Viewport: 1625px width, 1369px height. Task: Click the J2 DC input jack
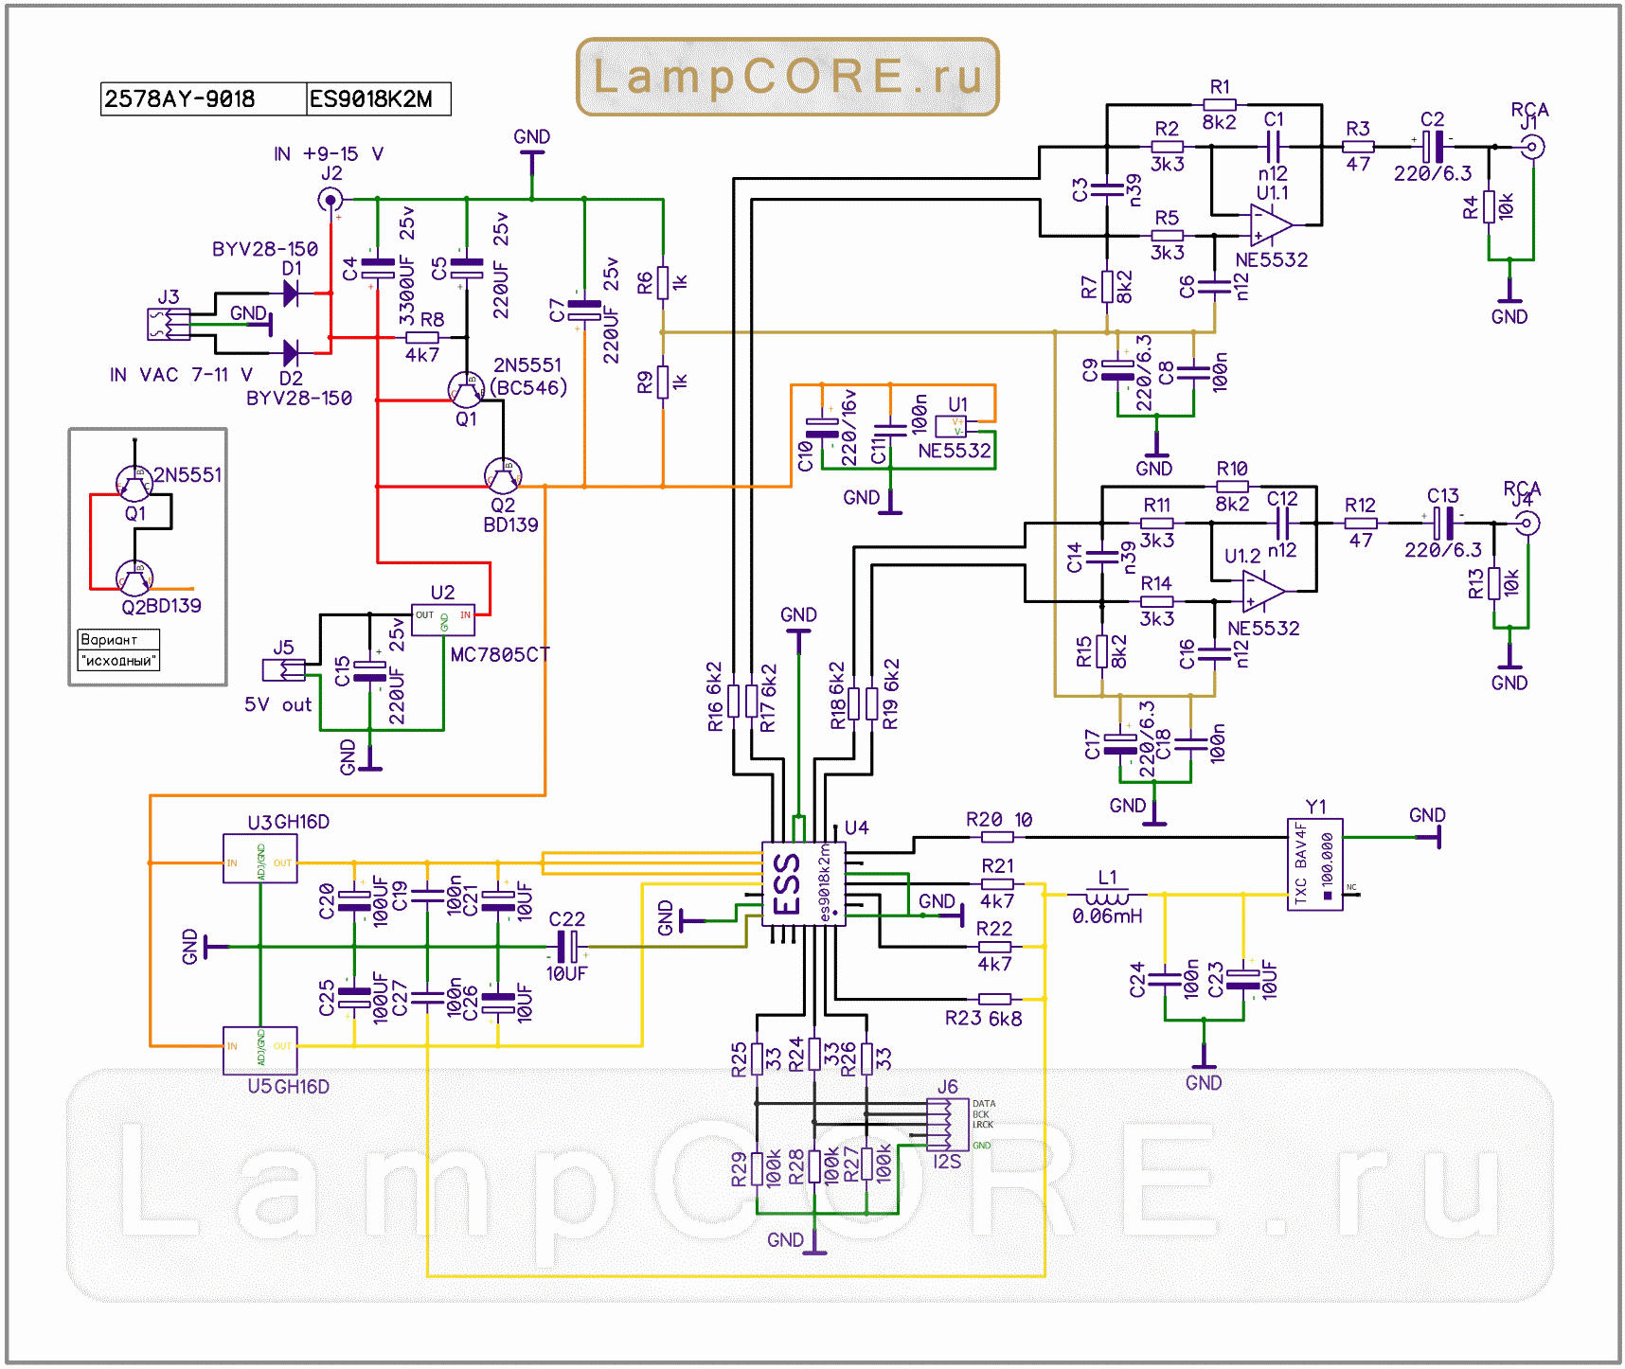330,200
